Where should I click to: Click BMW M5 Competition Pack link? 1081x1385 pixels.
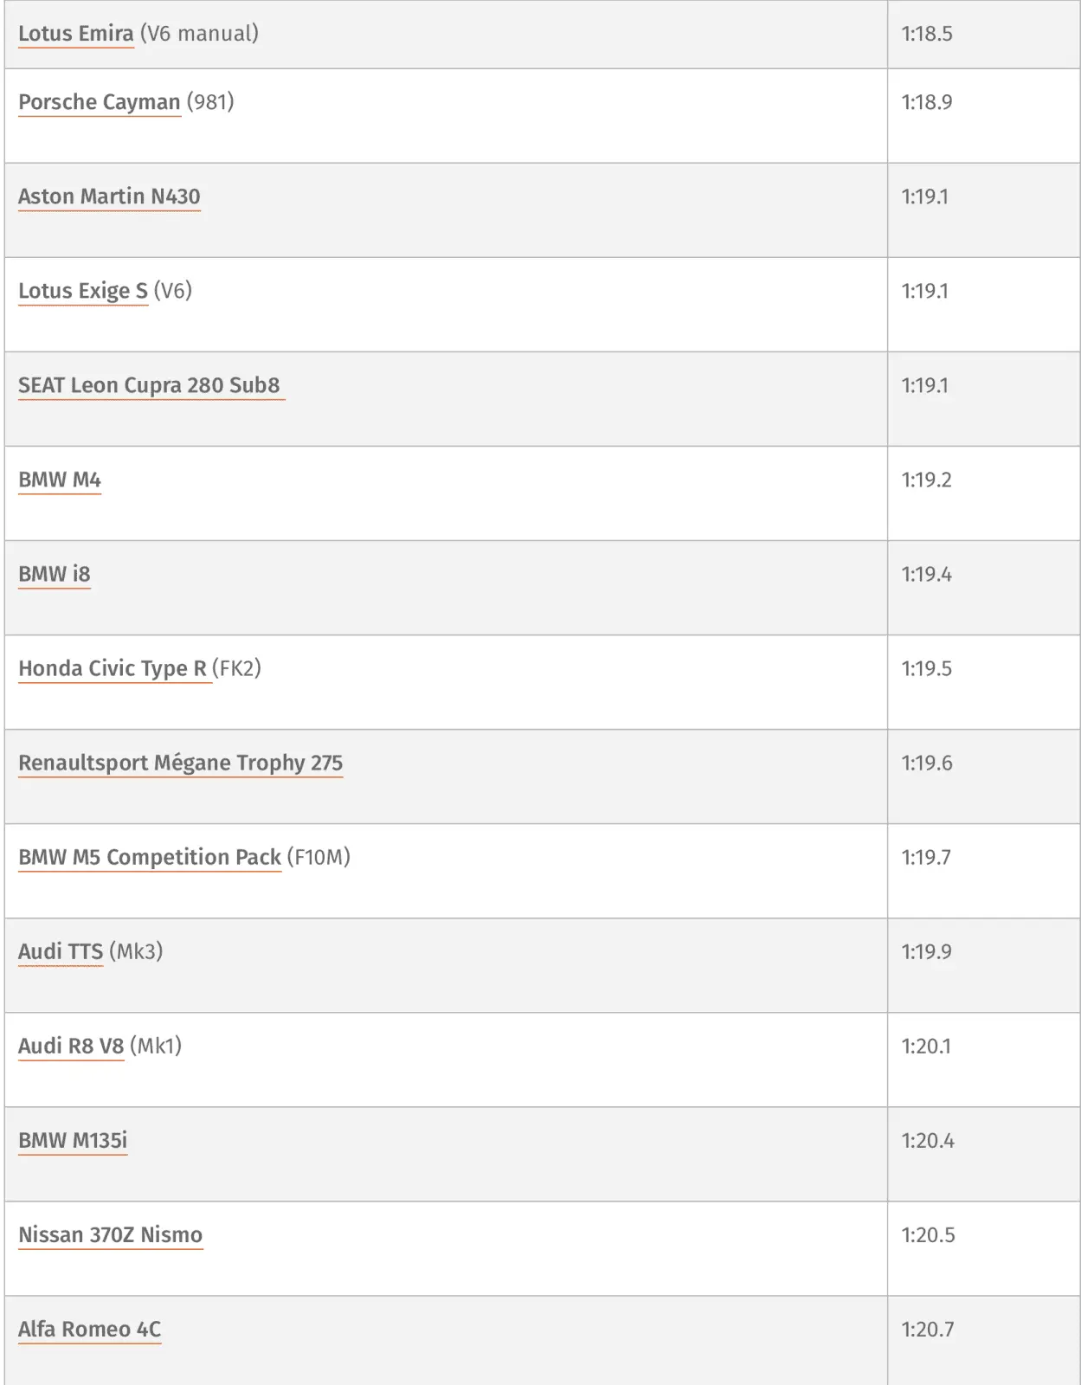coord(149,857)
